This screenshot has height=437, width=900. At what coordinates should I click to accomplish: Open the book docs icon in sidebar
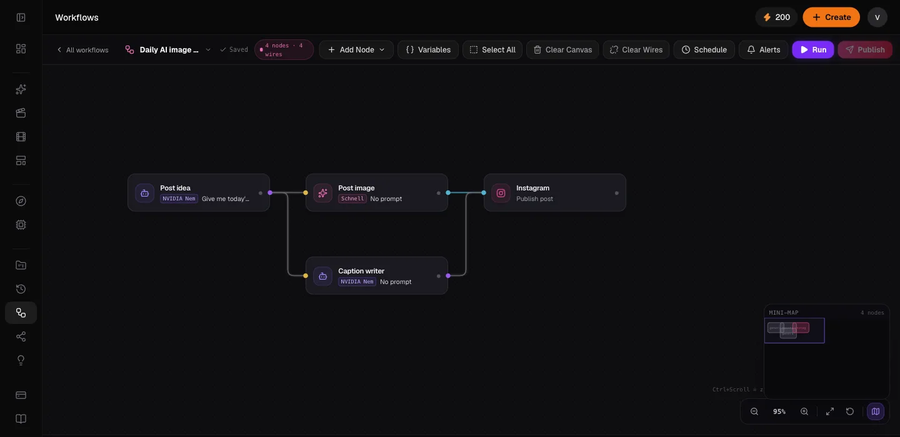pyautogui.click(x=21, y=419)
